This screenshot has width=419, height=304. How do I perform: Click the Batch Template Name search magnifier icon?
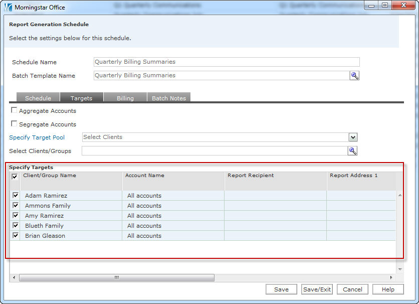(x=354, y=76)
